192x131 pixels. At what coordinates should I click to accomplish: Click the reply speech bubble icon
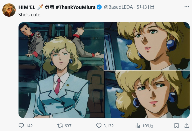[21, 125]
